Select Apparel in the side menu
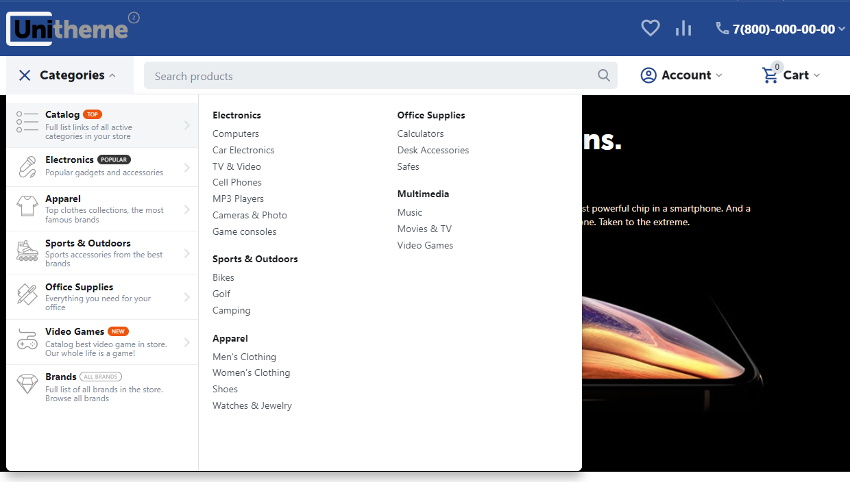This screenshot has height=482, width=850. click(102, 209)
